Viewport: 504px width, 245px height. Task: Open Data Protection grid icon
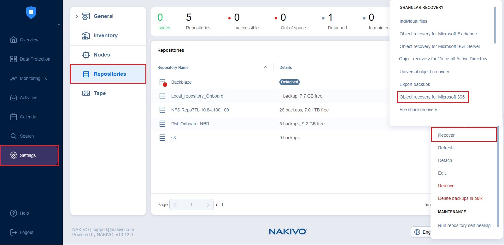pyautogui.click(x=14, y=59)
